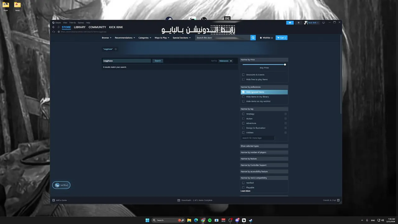This screenshot has width=398, height=224.
Task: Open the kick i6nk account dropdown
Action: 312,23
